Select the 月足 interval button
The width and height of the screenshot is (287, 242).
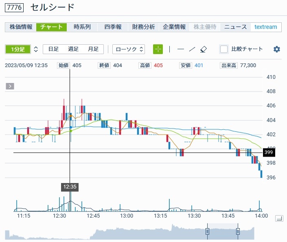click(x=93, y=49)
